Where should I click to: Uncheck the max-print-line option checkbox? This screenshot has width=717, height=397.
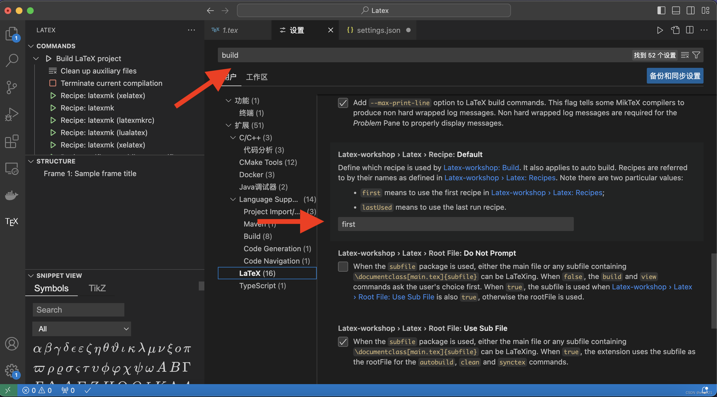(x=343, y=103)
